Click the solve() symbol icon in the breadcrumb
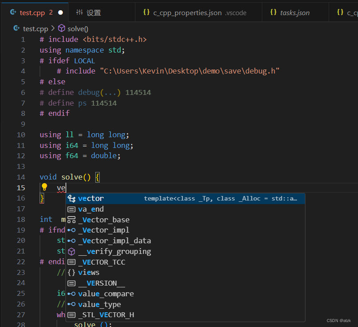 click(61, 28)
